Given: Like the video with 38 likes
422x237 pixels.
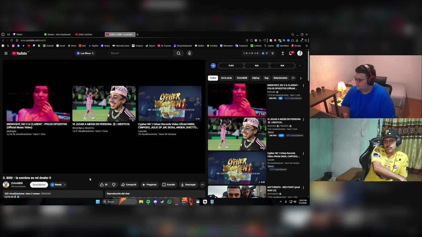Looking at the screenshot, I should pyautogui.click(x=104, y=185).
